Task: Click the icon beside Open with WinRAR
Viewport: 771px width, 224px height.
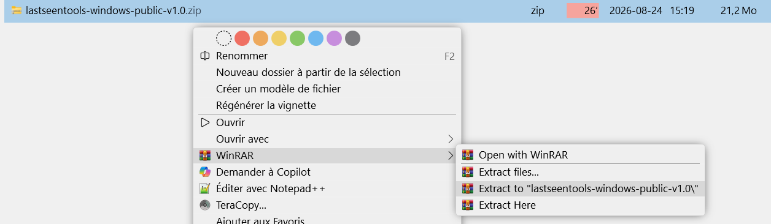Action: (468, 155)
